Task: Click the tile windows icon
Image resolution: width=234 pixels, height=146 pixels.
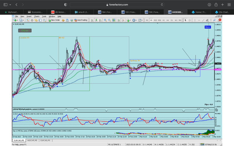Action: [x=113, y=20]
